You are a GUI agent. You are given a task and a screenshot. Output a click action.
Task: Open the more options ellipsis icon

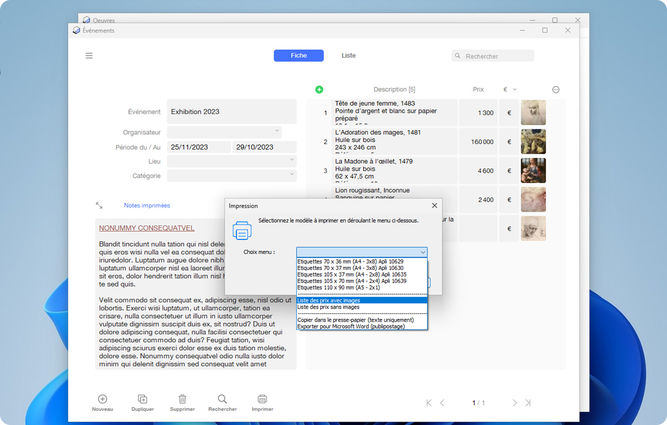[x=556, y=90]
